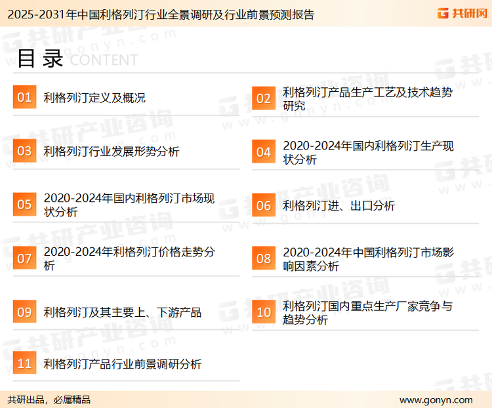Screen dimensions: 492x408
Task: Open chapter 2020-2024年国内利格列汀生产现状分析
Action: pos(368,153)
